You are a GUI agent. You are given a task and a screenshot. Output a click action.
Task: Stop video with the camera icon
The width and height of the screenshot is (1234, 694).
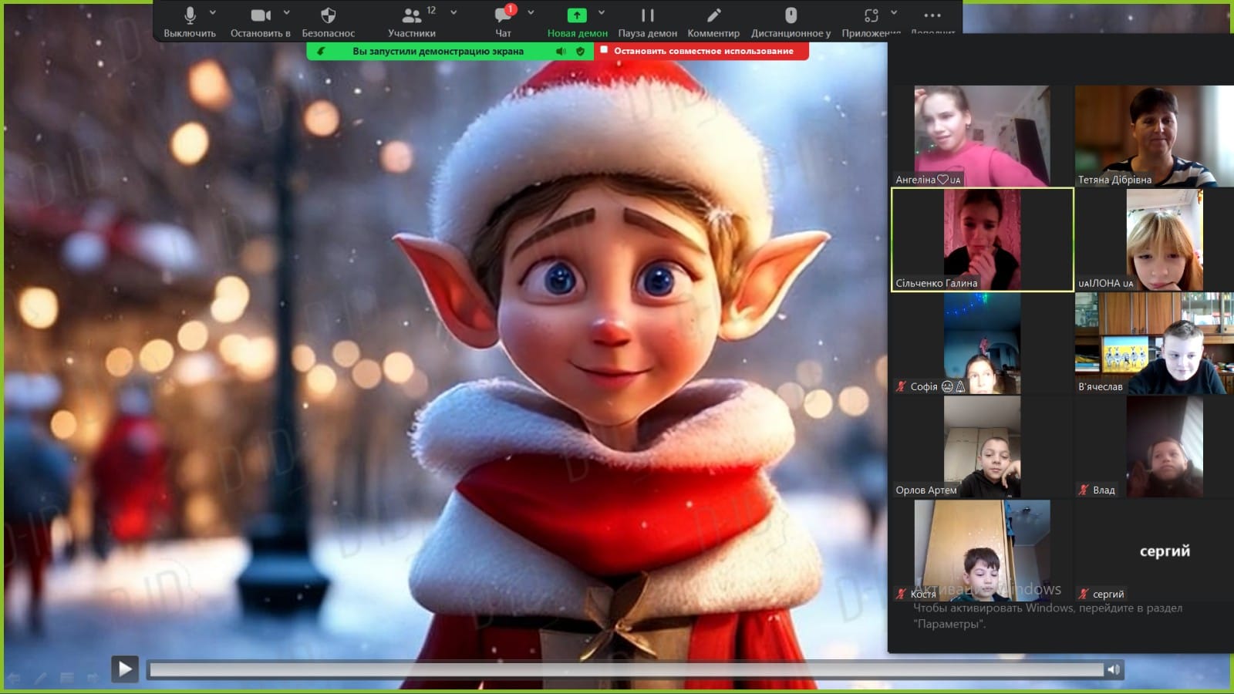(x=261, y=15)
